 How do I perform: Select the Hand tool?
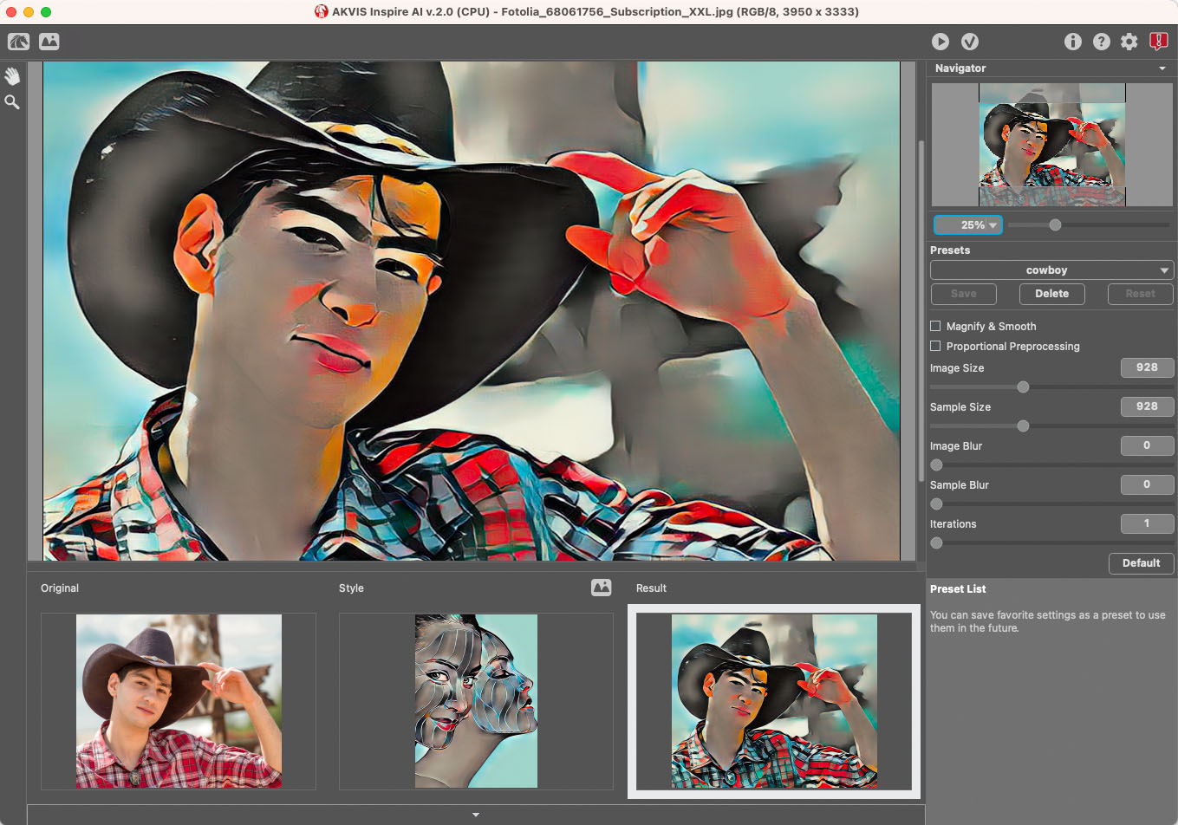12,76
